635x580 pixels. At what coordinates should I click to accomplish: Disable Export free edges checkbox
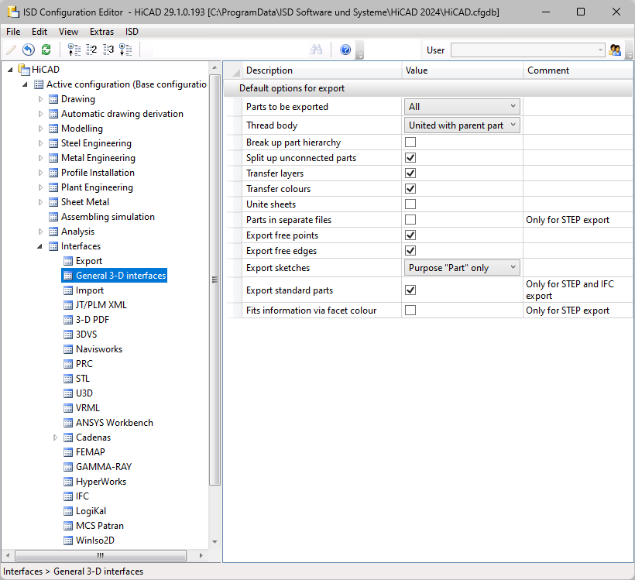tap(410, 250)
